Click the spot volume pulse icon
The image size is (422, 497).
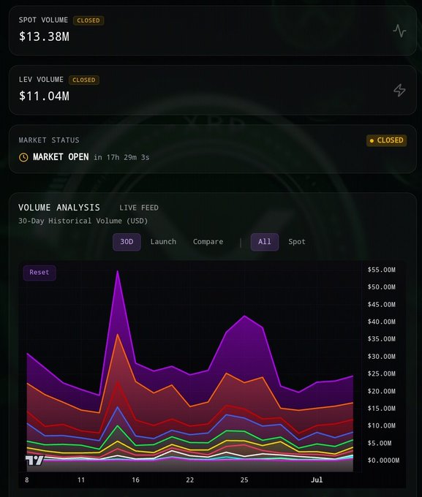(x=399, y=31)
